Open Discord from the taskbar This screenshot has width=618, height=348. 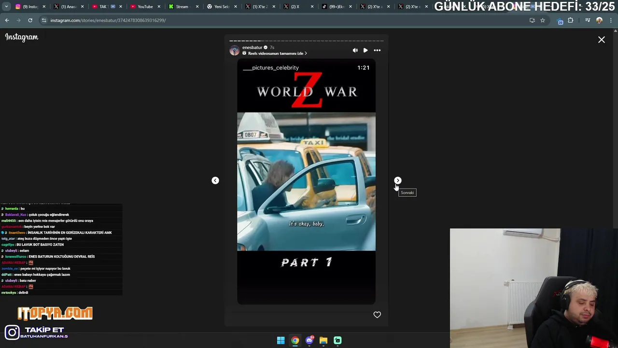click(x=309, y=340)
